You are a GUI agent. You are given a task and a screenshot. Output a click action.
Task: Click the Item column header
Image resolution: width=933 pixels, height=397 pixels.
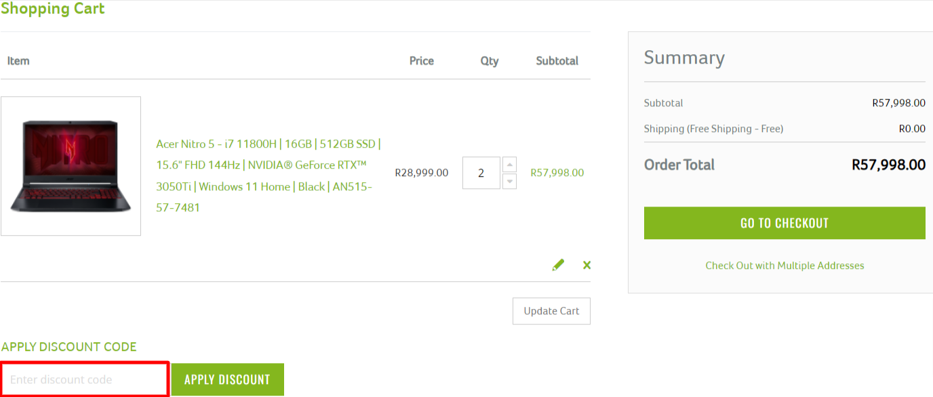click(x=18, y=60)
